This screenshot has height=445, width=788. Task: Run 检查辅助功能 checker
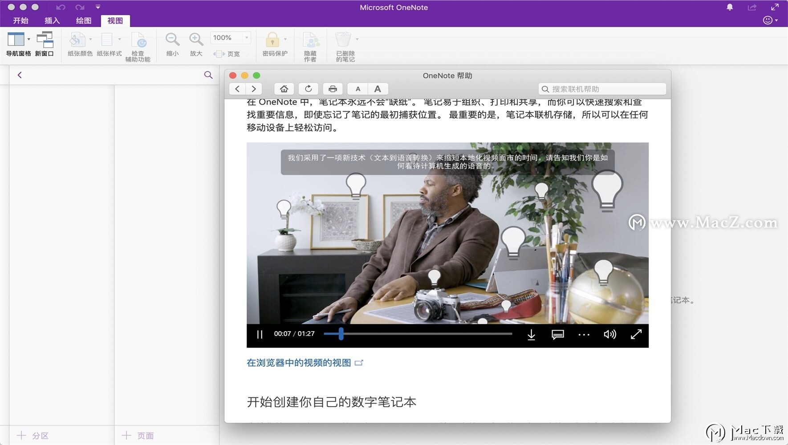(138, 47)
